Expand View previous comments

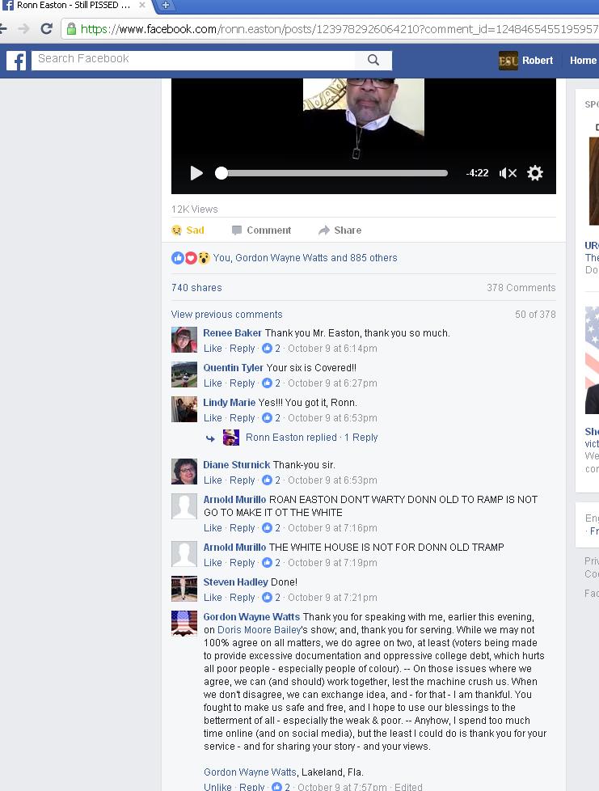click(226, 315)
